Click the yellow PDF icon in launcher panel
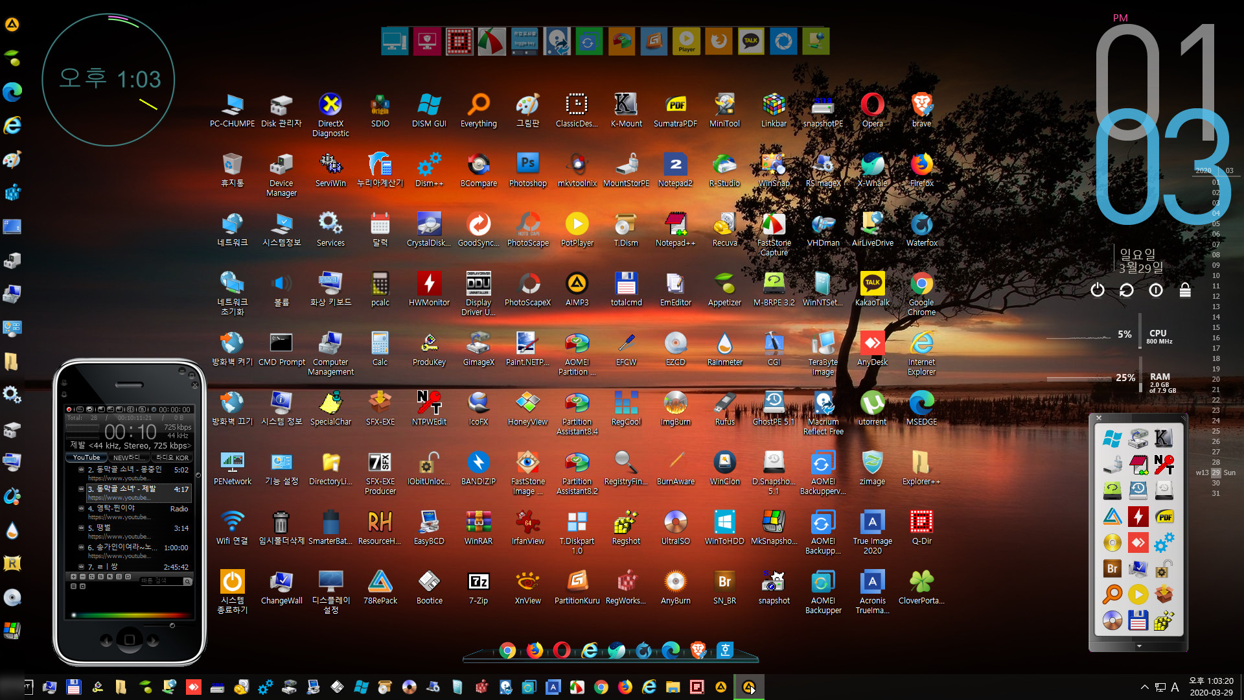Viewport: 1244px width, 700px height. coord(1164,517)
